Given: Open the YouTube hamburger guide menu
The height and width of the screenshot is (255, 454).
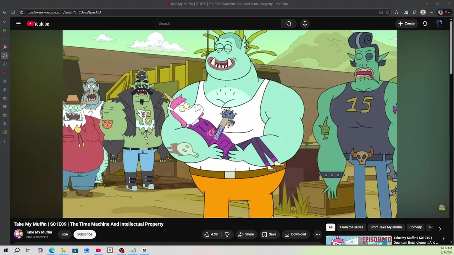Looking at the screenshot, I should click(x=18, y=24).
